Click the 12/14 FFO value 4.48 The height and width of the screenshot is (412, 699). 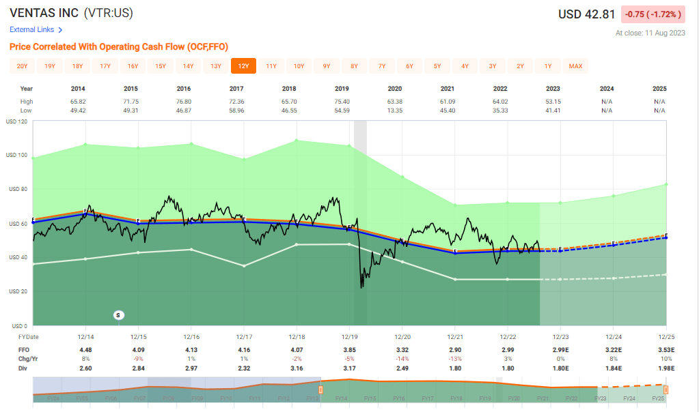(x=85, y=350)
